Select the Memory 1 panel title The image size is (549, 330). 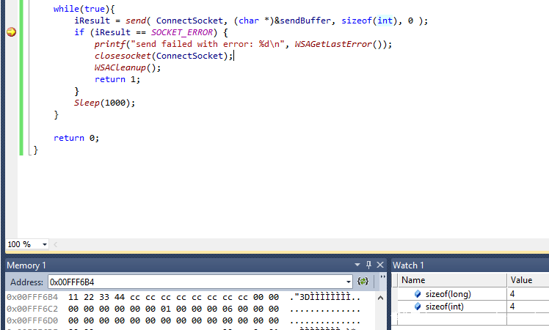[x=26, y=265]
